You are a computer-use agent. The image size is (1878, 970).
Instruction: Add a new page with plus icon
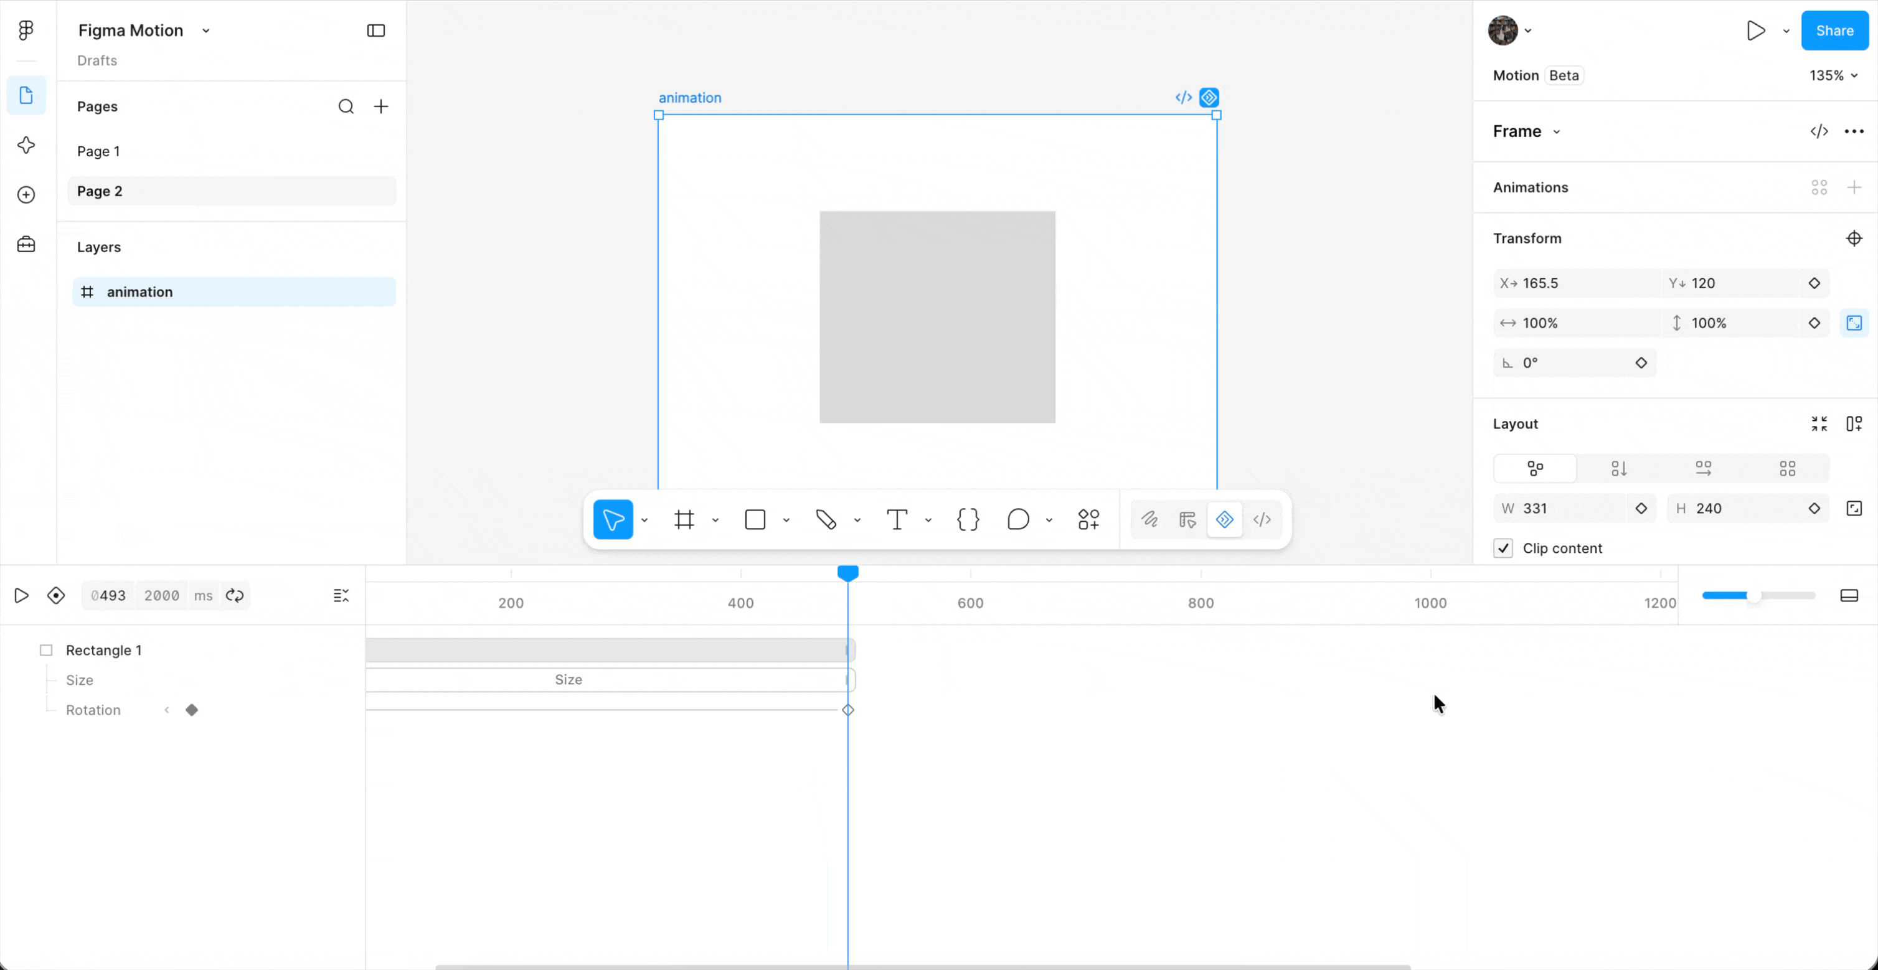(x=381, y=106)
